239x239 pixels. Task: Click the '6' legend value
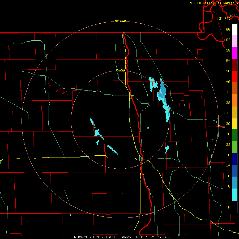[229, 186]
